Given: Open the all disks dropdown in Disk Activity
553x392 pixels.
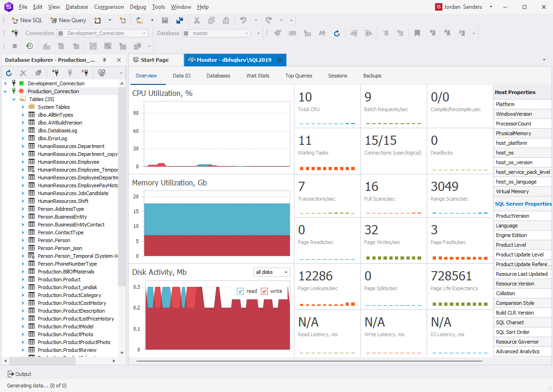Looking at the screenshot, I should (285, 272).
